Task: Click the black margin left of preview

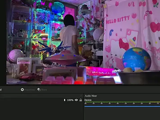Action: 3,42
